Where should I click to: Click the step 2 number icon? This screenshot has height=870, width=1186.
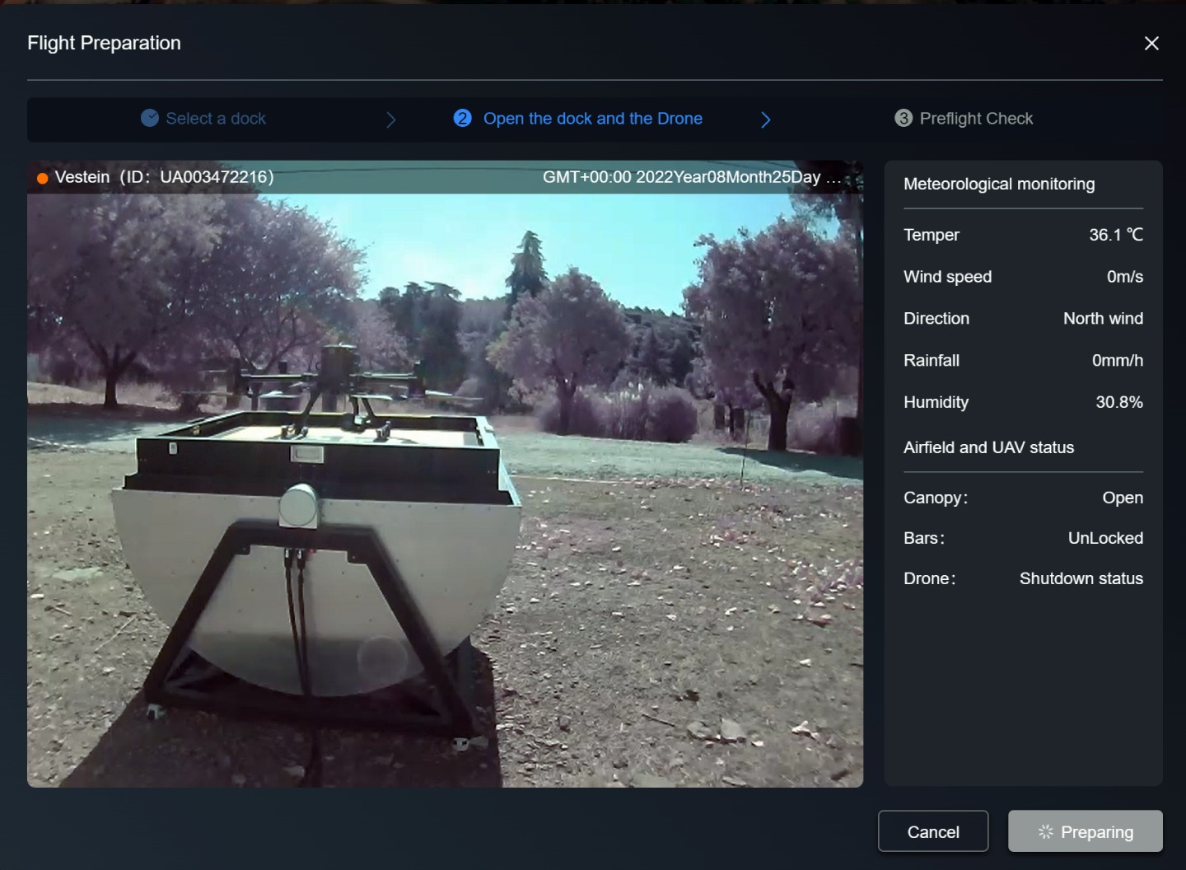click(x=463, y=118)
